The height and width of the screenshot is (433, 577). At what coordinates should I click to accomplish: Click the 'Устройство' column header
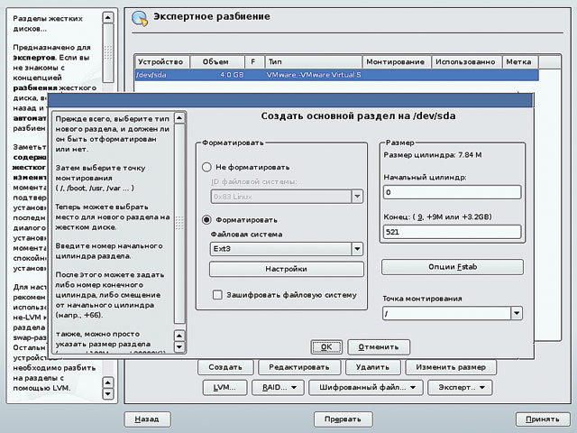coord(162,62)
